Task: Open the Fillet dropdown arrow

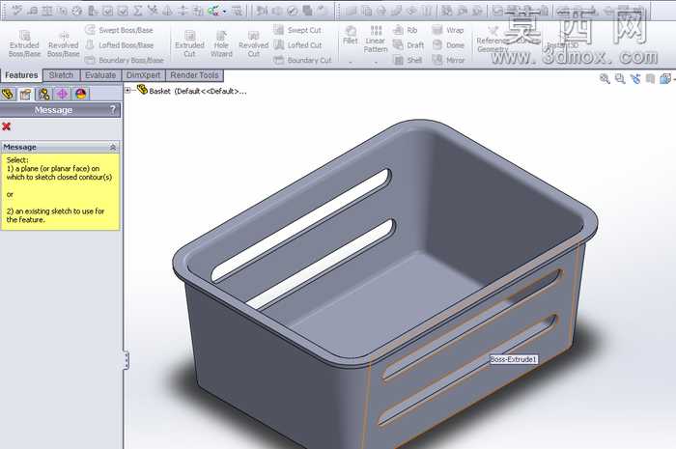Action: pyautogui.click(x=350, y=63)
